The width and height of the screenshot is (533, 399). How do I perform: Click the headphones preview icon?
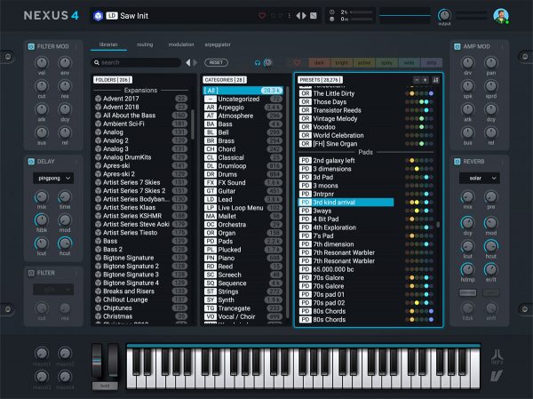(258, 63)
